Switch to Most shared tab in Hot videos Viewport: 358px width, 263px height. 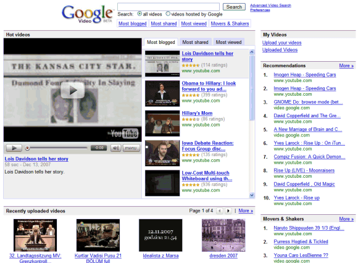point(196,42)
